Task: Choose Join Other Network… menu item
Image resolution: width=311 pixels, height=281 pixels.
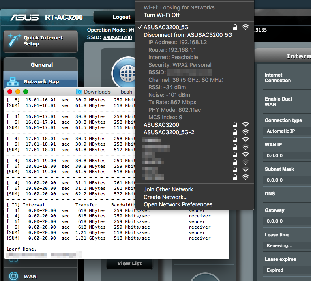Action: coord(170,189)
